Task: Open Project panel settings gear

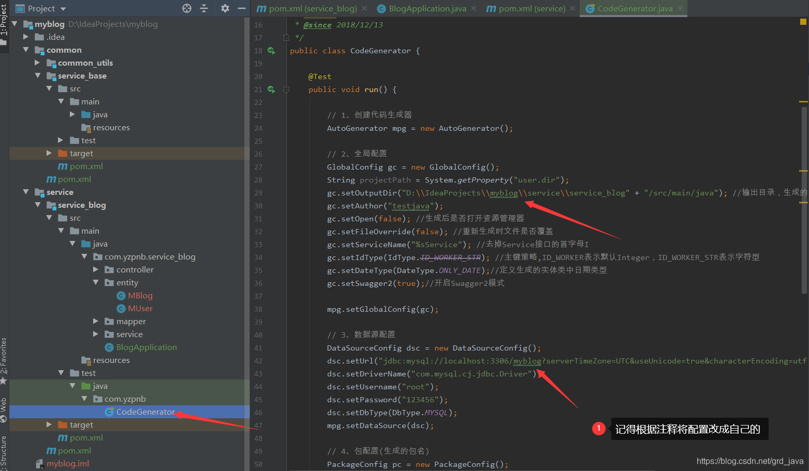Action: (x=225, y=8)
